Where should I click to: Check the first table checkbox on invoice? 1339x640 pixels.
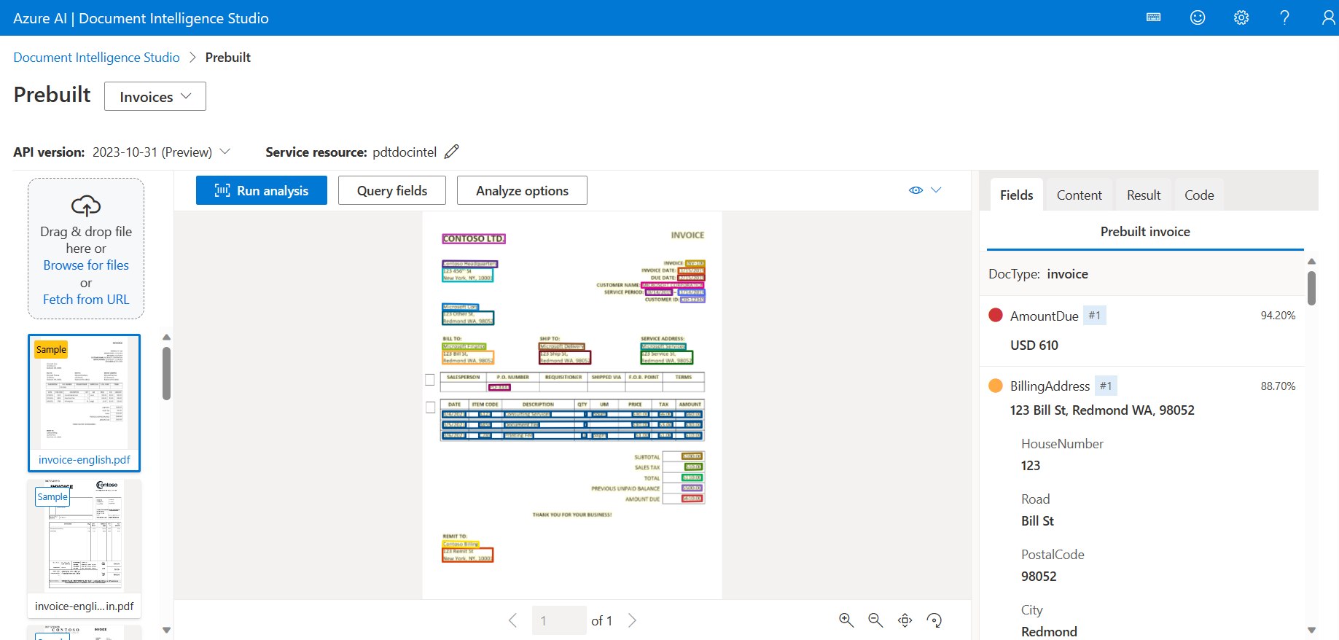pos(430,380)
